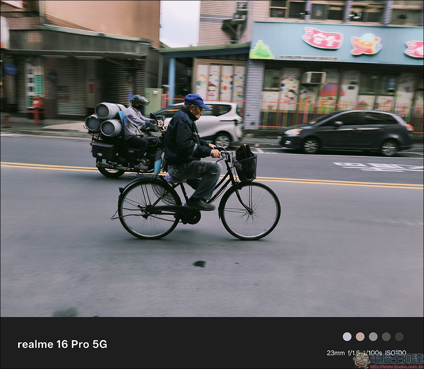This screenshot has height=369, width=424.
Task: Click the bicycle's rear wheel
Action: [149, 208]
